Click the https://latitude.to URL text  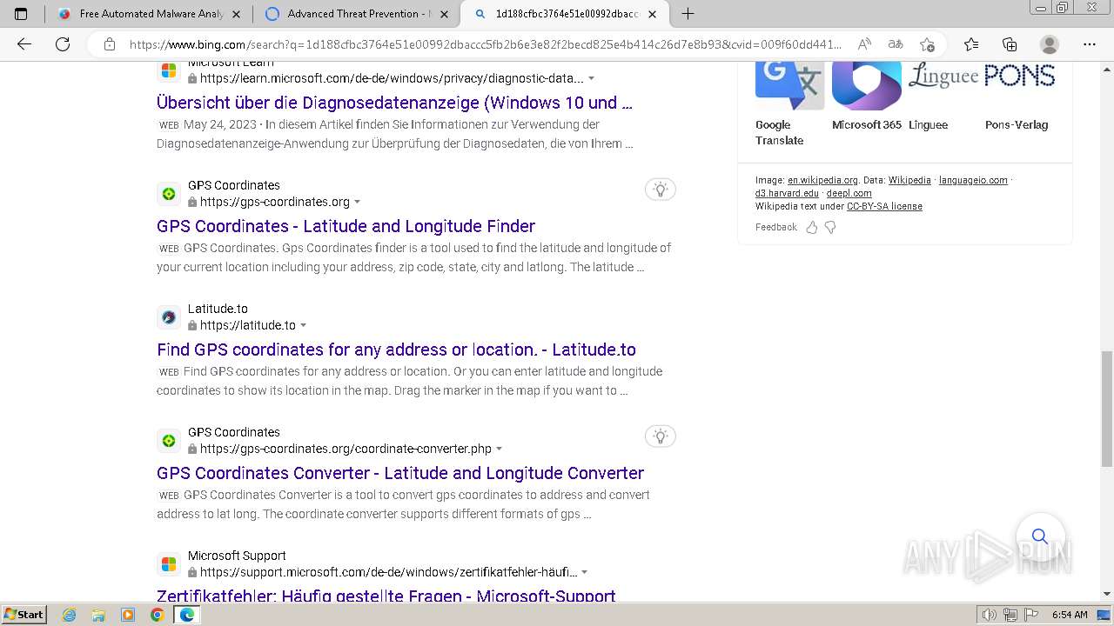coord(248,325)
